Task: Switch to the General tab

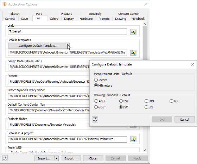Action: (10, 19)
